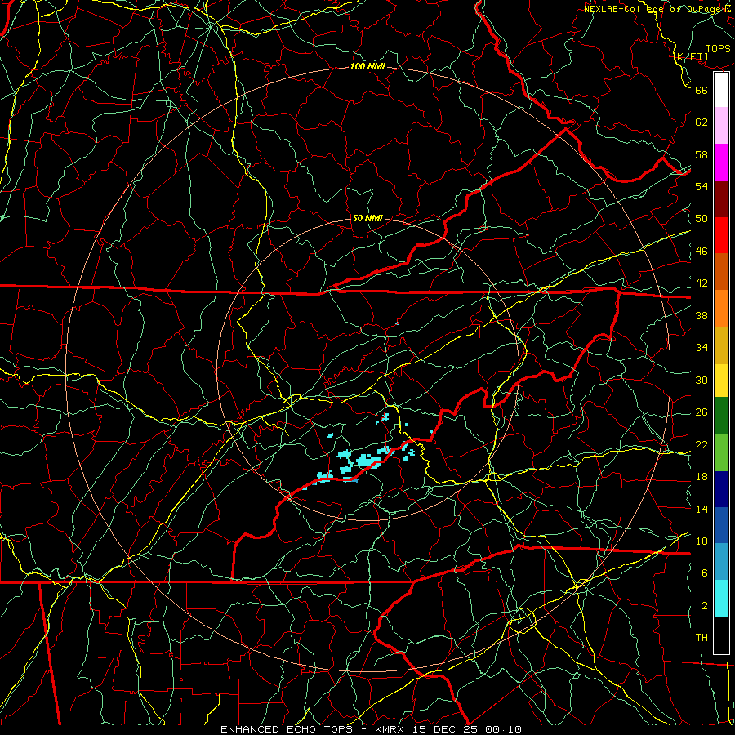Click the 62 scale value
This screenshot has width=735, height=735.
pyautogui.click(x=702, y=122)
